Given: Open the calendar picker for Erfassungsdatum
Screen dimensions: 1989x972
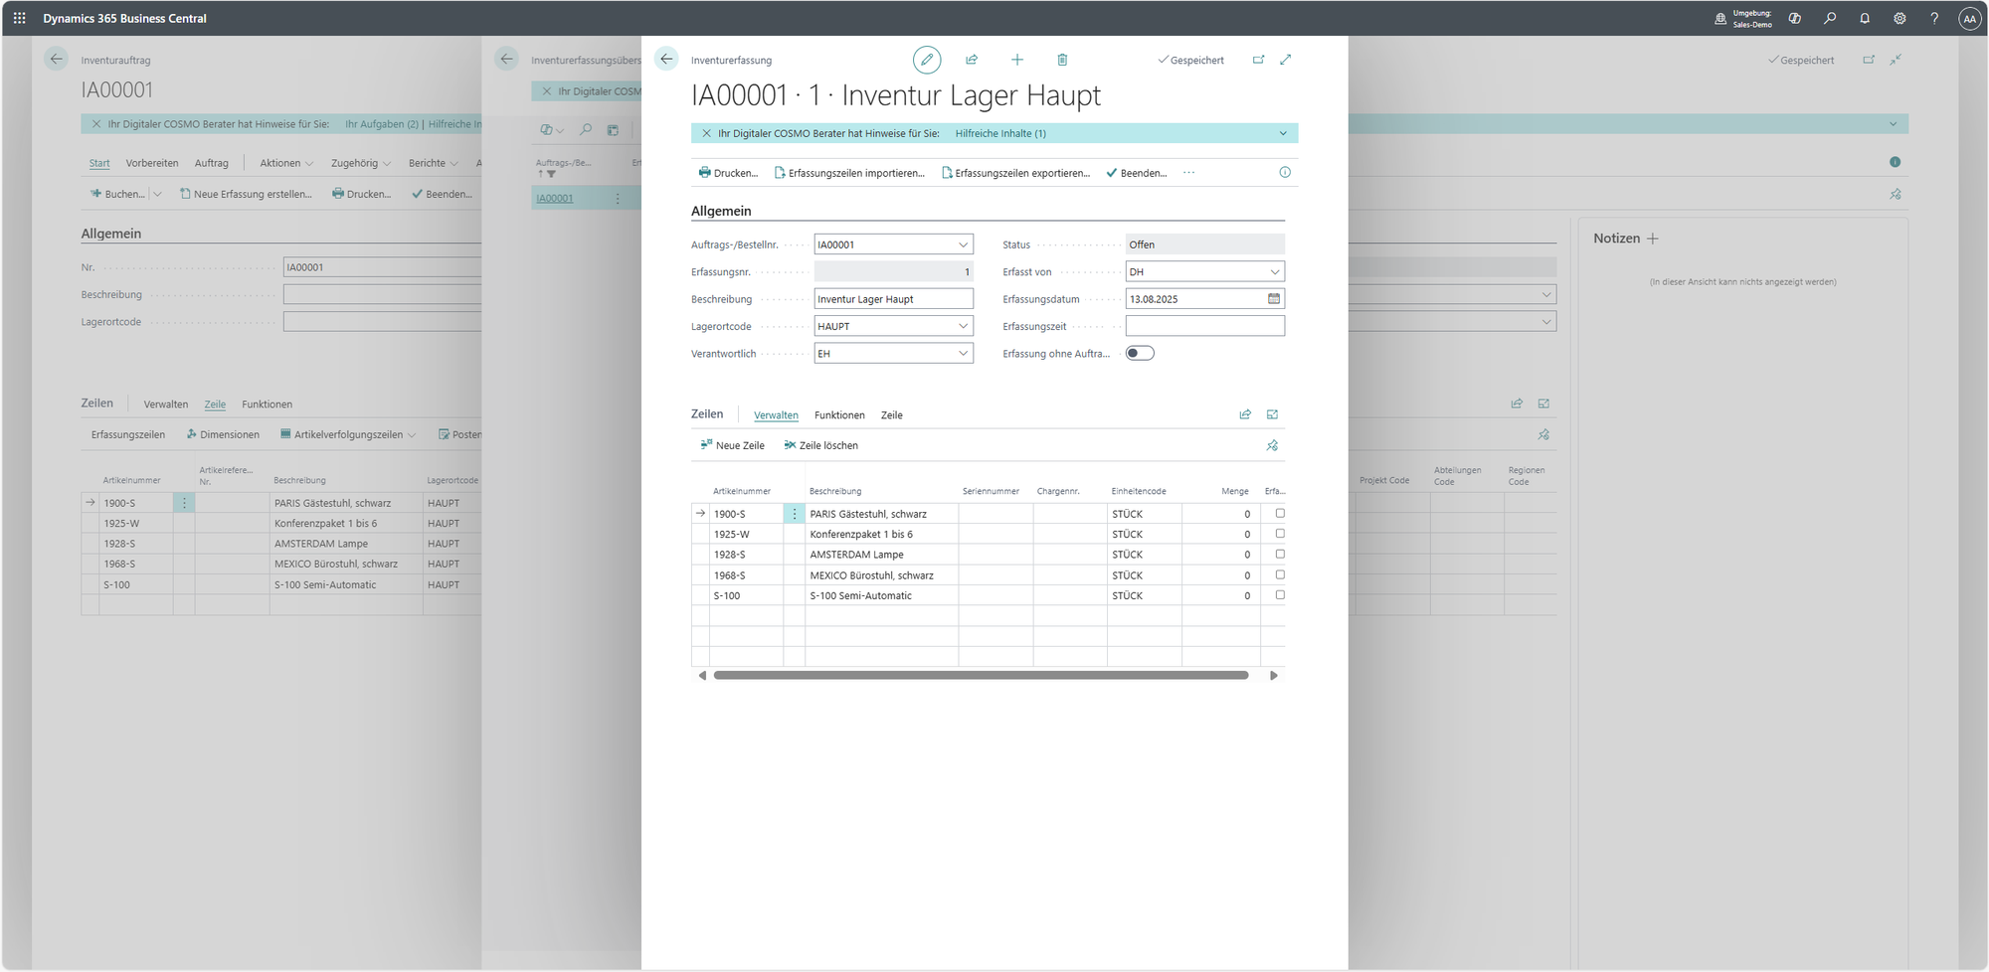Looking at the screenshot, I should click(1274, 298).
